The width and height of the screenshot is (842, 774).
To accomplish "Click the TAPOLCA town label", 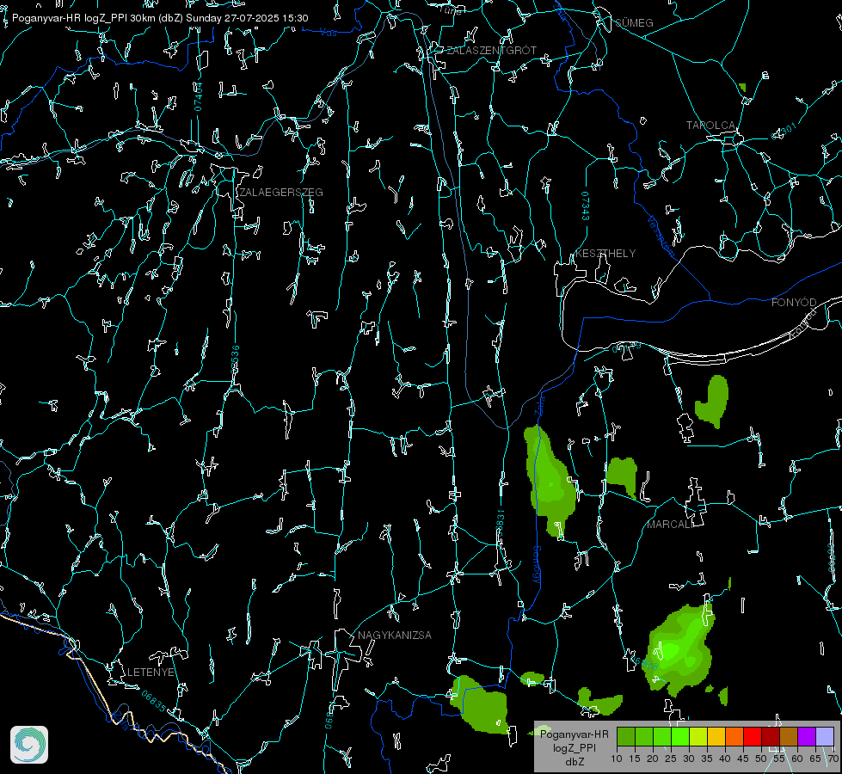I will click(x=711, y=126).
